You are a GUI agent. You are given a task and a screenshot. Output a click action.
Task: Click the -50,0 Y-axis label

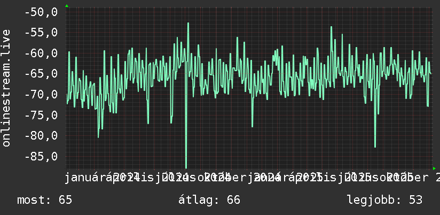(x=41, y=12)
